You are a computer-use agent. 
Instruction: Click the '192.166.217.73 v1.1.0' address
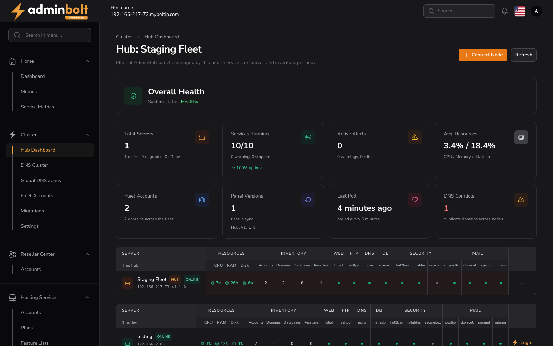pyautogui.click(x=161, y=287)
